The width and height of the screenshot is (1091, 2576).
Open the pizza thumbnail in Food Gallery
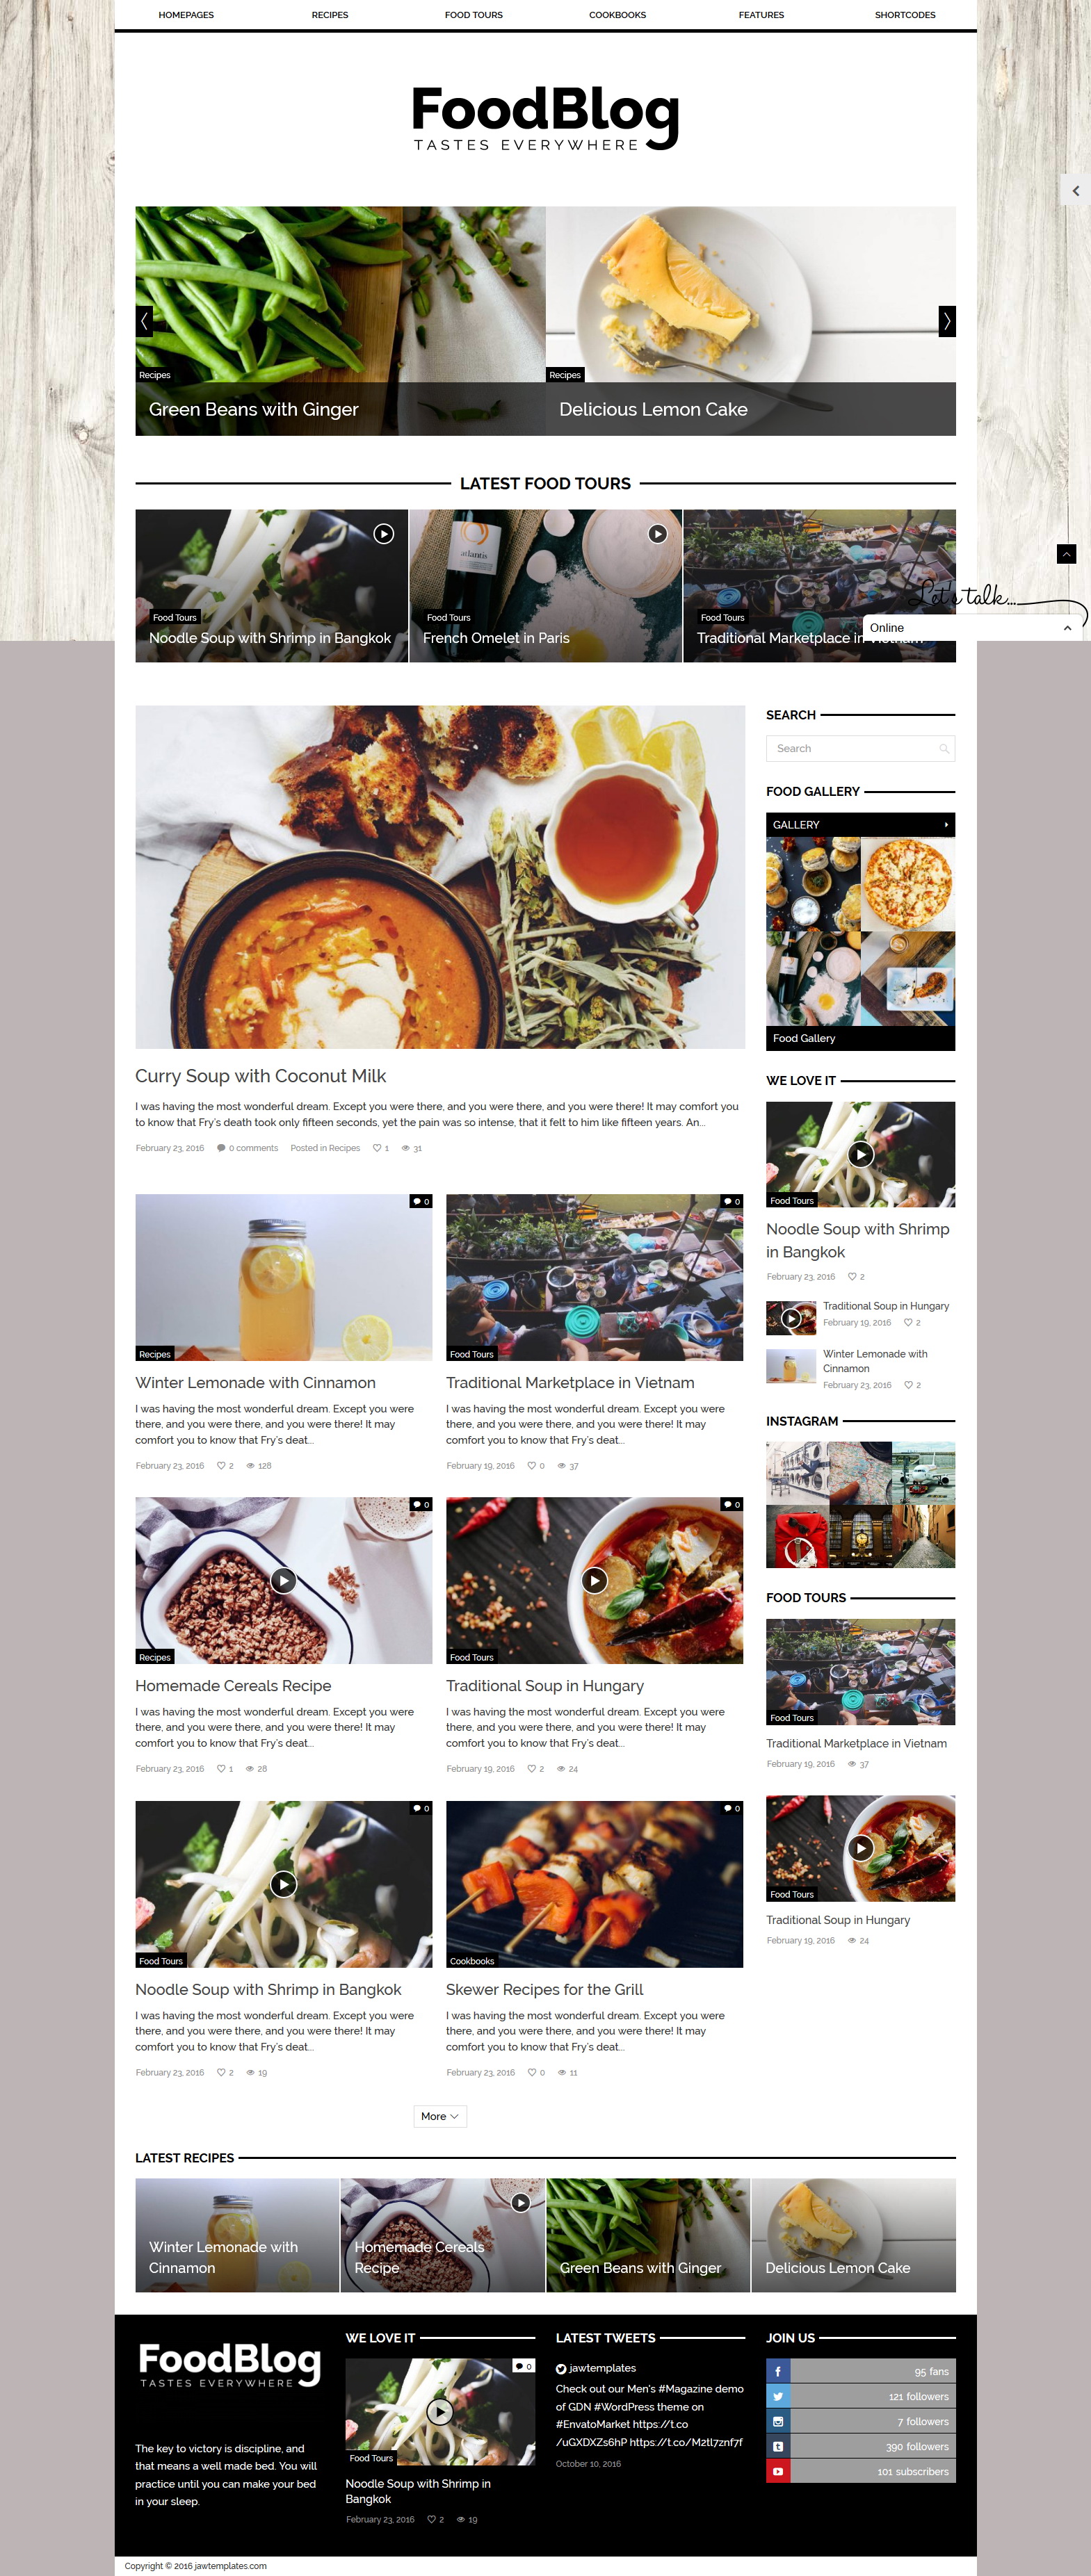[908, 885]
